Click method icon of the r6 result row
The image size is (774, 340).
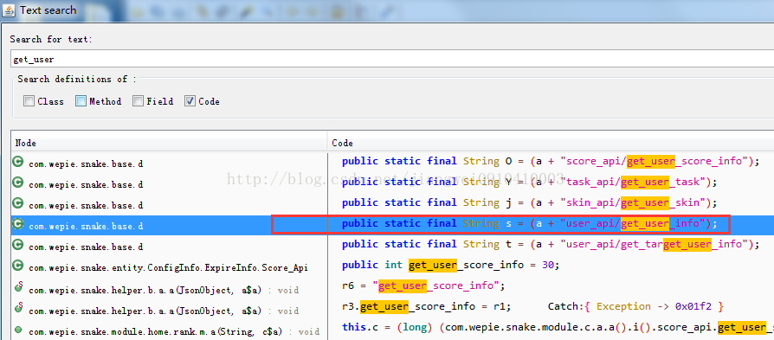pyautogui.click(x=18, y=287)
